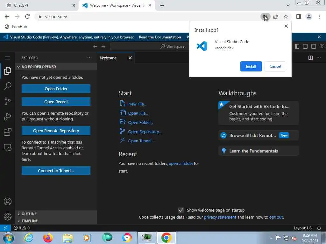This screenshot has height=244, width=326.
Task: Open the editor More Actions ellipsis
Action: (318, 58)
